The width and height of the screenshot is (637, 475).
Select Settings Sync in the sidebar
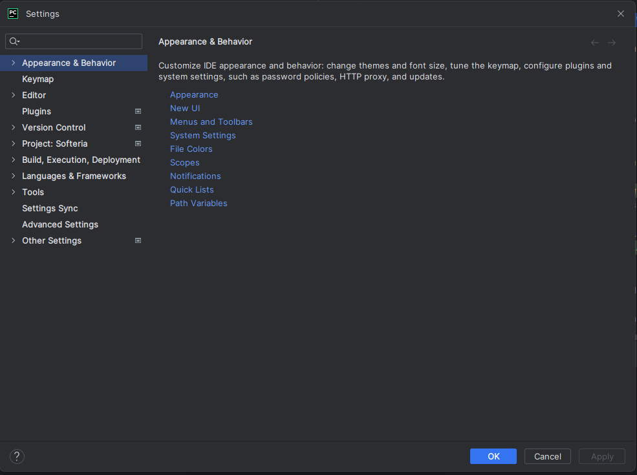pos(50,208)
